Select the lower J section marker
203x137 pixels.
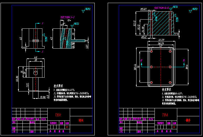point(42,52)
